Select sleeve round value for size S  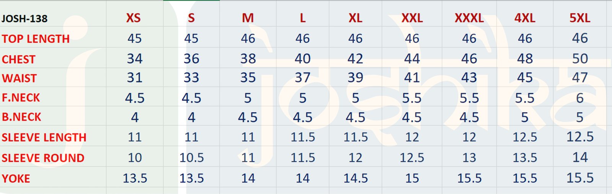[192, 158]
